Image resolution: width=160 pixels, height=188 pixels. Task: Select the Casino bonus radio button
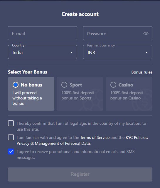point(113,85)
